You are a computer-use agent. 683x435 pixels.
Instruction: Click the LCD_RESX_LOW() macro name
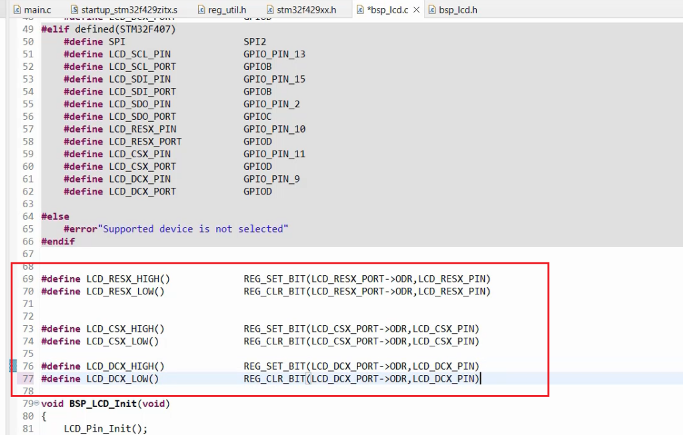(125, 292)
